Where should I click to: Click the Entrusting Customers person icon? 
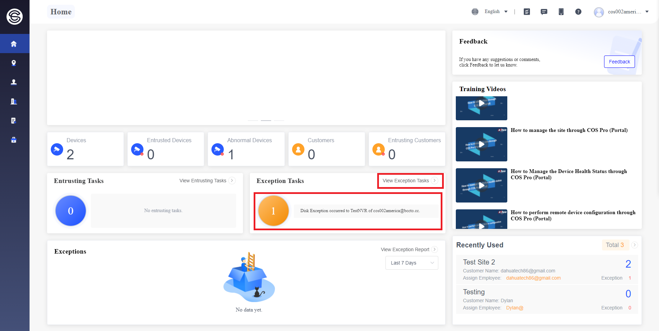tap(379, 149)
